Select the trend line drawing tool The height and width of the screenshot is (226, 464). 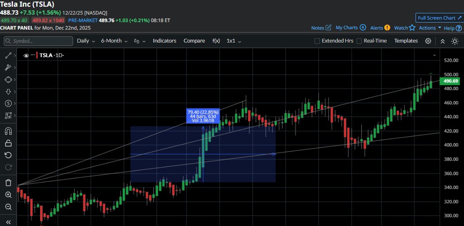click(8, 55)
